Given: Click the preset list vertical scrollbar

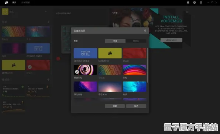Looking at the screenshot, I should tap(147, 65).
